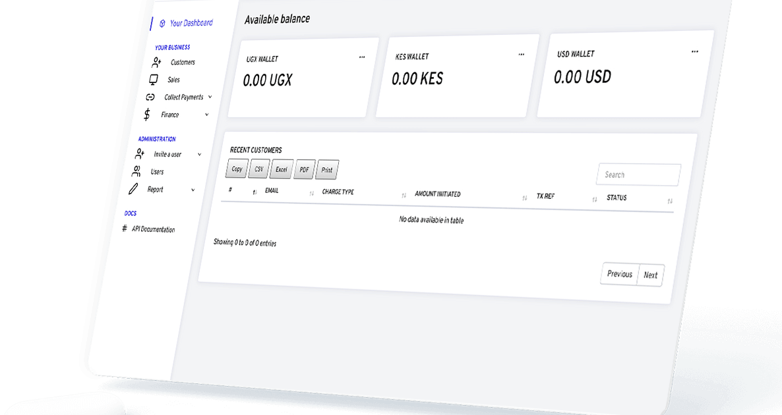Sort table by Status column arrows
782x415 pixels.
[670, 200]
